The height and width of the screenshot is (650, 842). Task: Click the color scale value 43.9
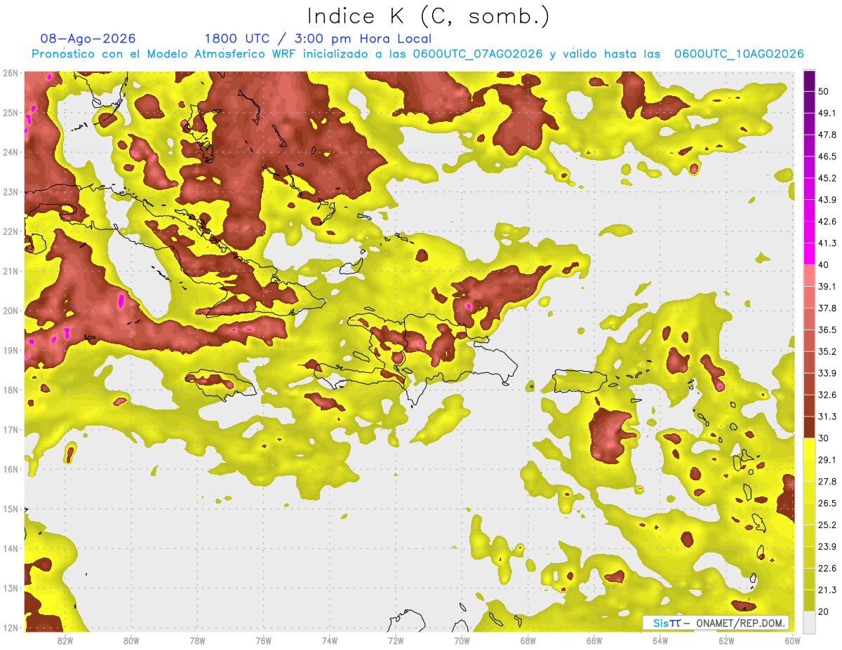tap(827, 200)
